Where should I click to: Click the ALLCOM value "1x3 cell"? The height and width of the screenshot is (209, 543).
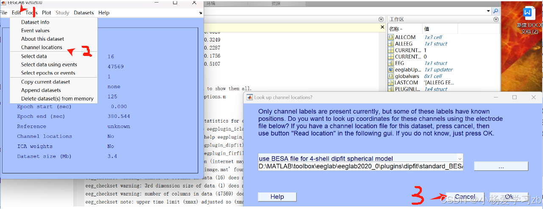(x=433, y=37)
